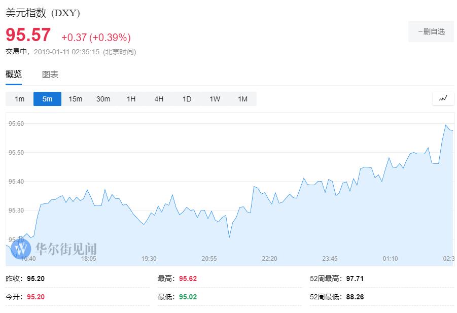Click the 52周最高 value 97.71

coord(355,279)
